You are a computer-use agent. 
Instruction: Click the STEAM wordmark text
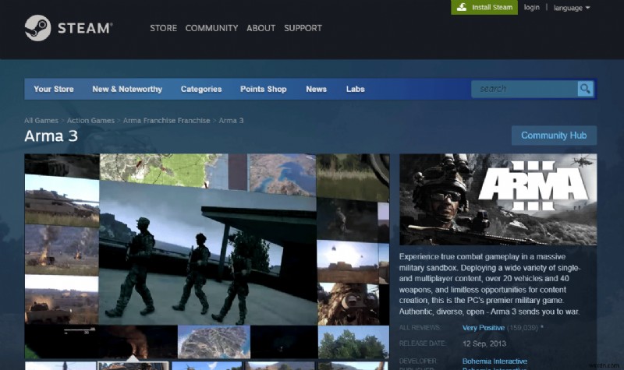click(85, 28)
